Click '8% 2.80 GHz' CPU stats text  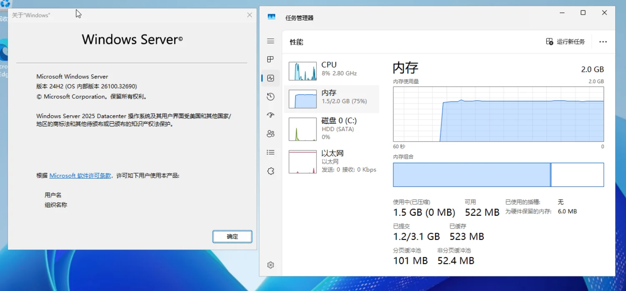tap(339, 73)
